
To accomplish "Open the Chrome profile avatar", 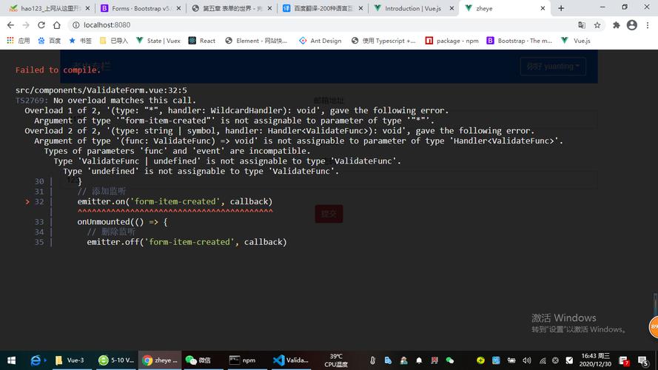I will pyautogui.click(x=631, y=24).
